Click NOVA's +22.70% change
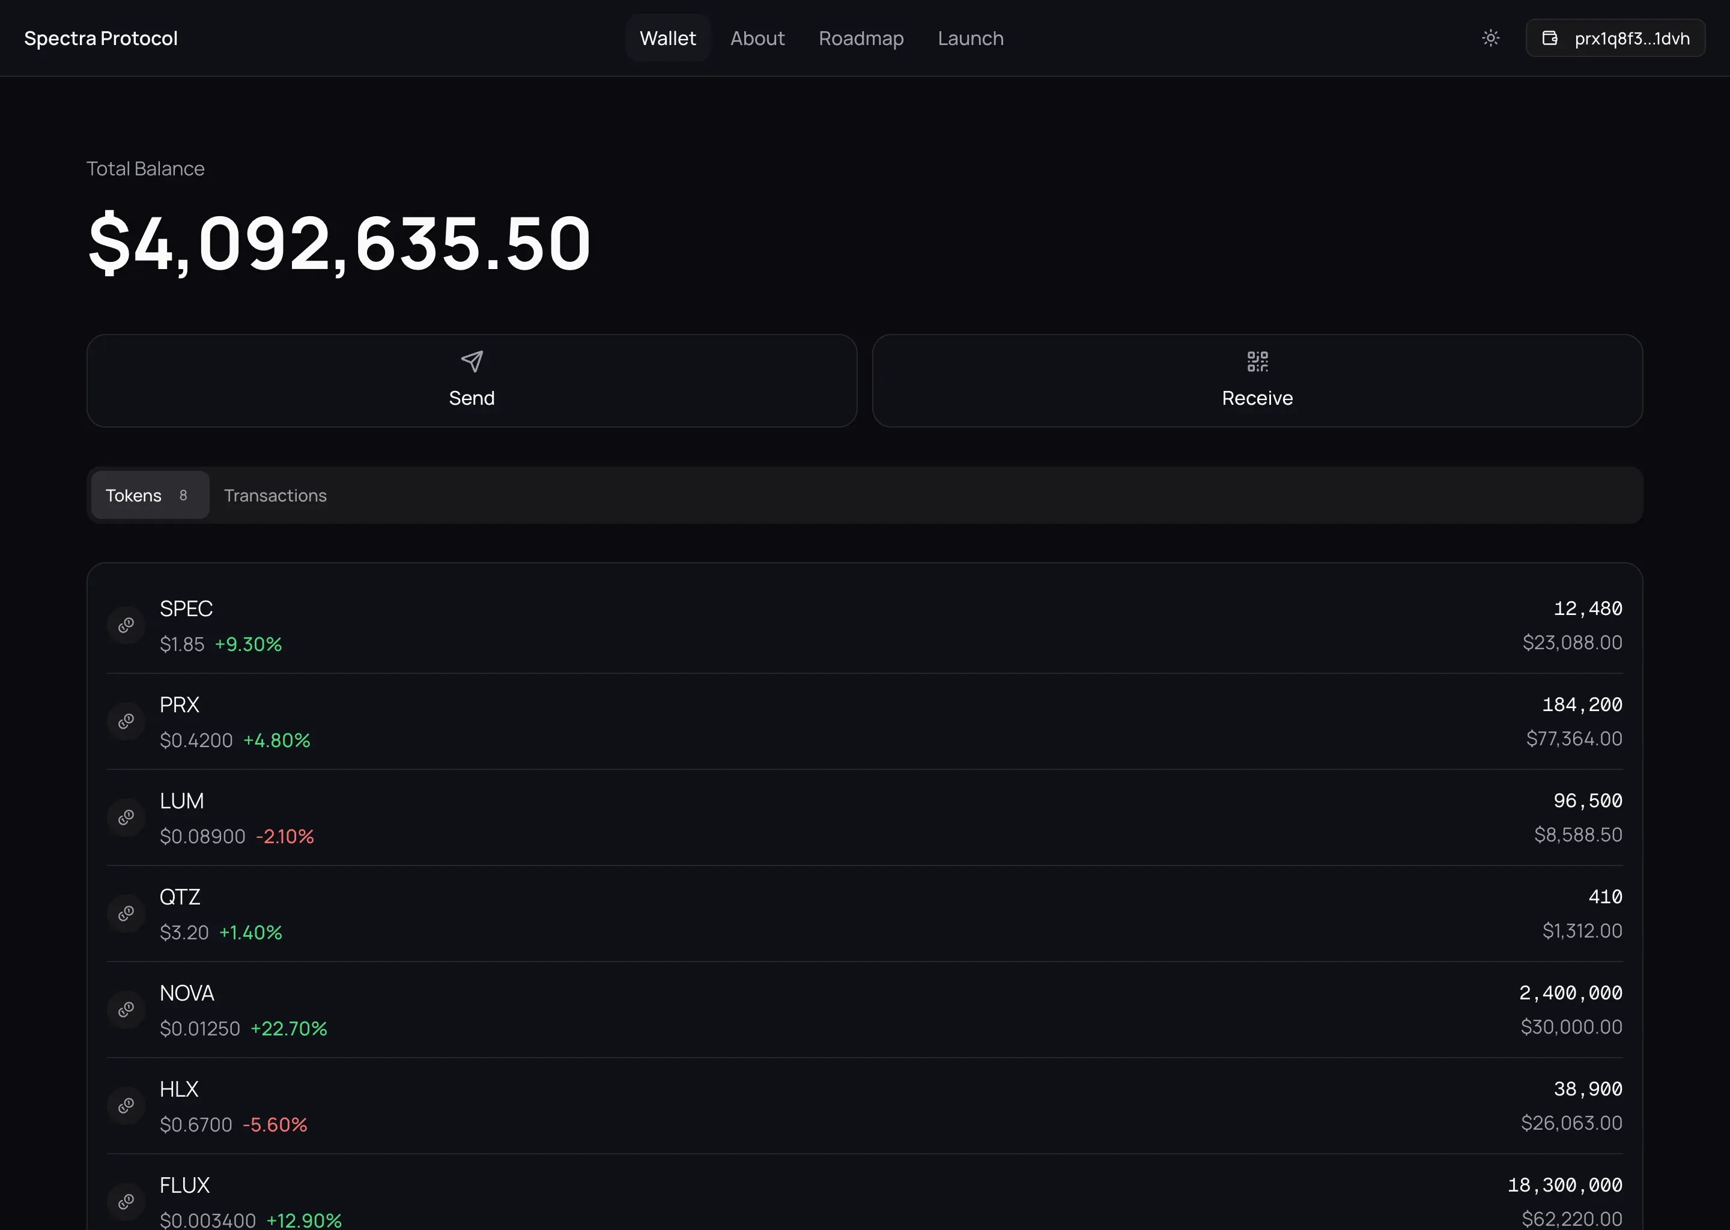This screenshot has width=1730, height=1230. click(x=288, y=1029)
